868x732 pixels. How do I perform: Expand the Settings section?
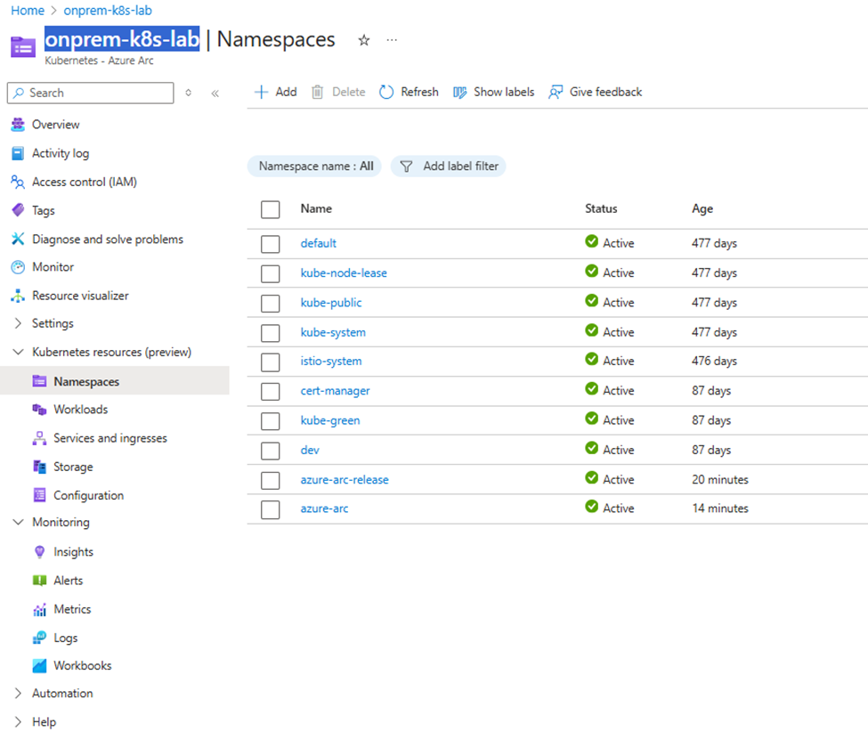(18, 323)
